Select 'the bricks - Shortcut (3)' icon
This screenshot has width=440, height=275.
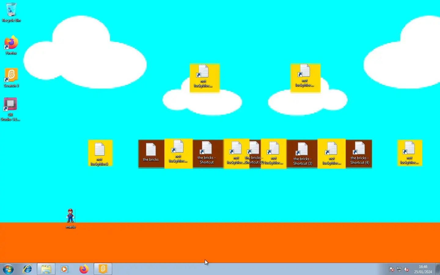click(x=302, y=154)
